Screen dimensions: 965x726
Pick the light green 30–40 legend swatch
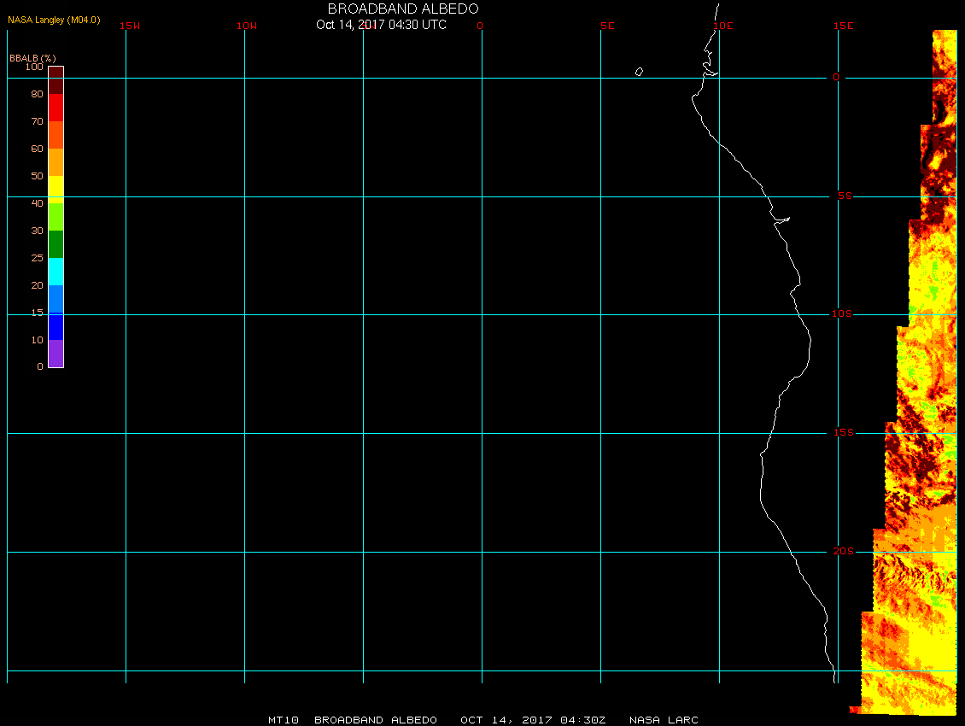click(56, 217)
